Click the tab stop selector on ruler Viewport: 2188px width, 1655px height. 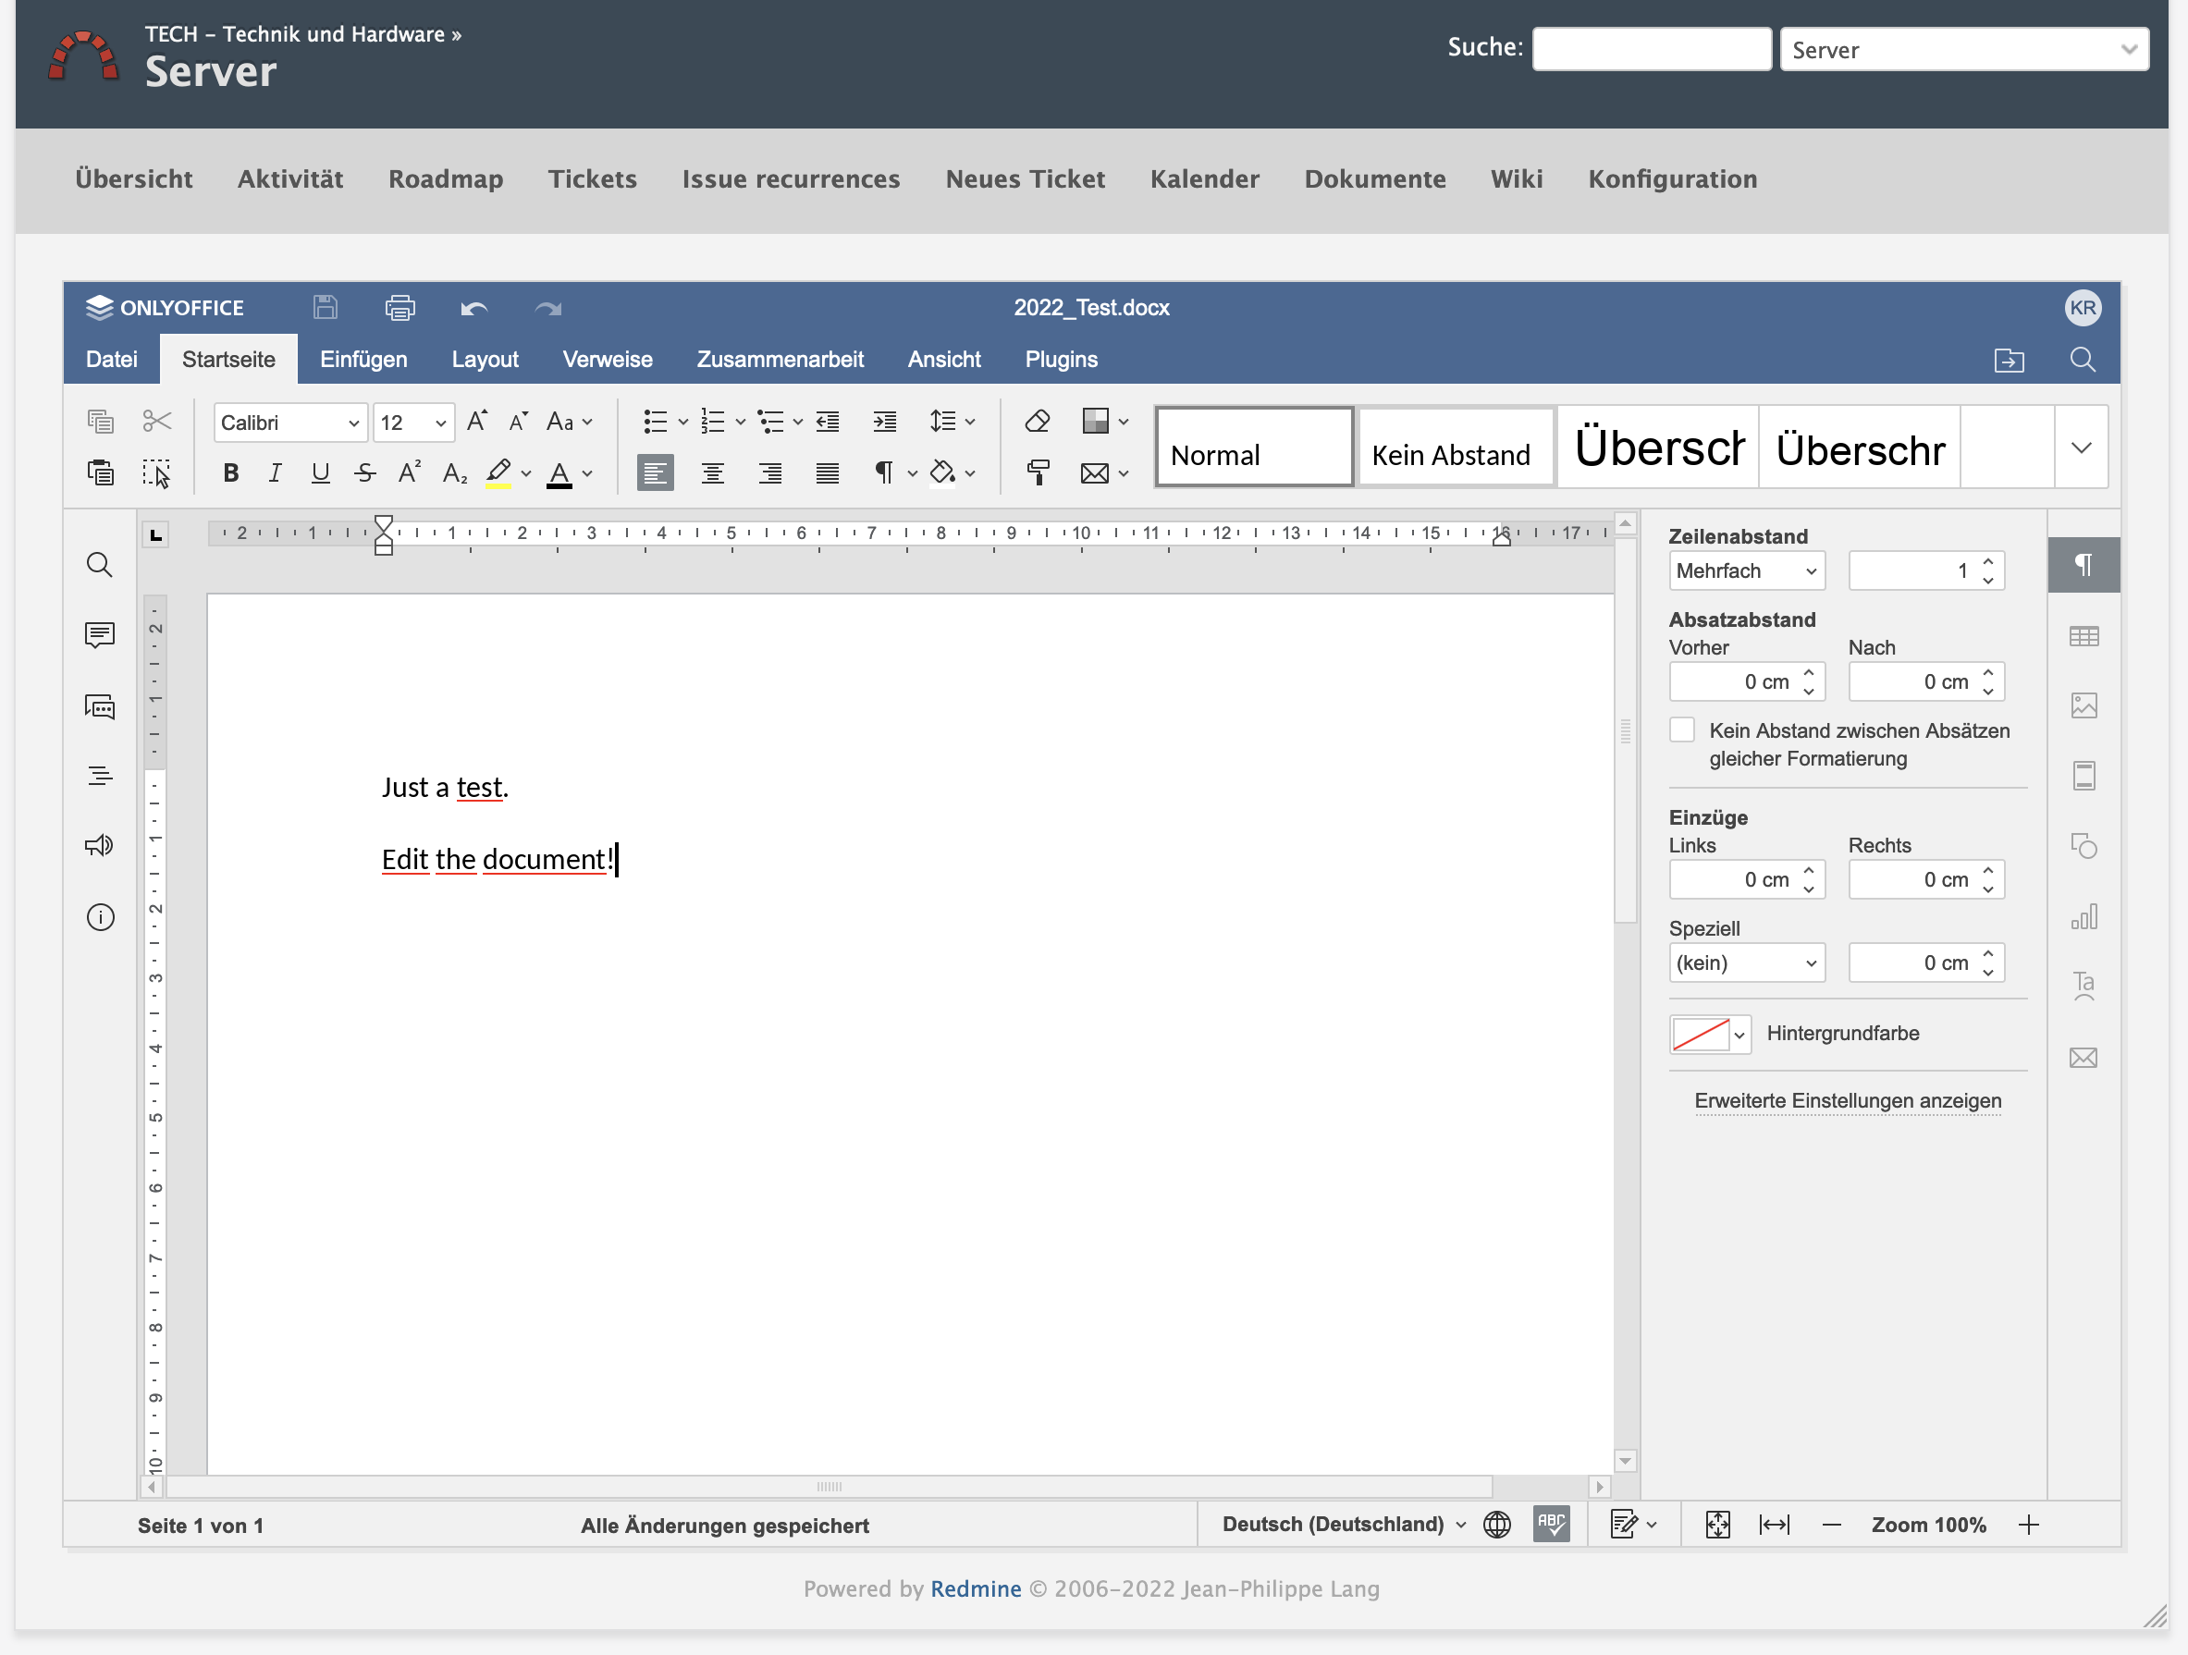coord(155,535)
